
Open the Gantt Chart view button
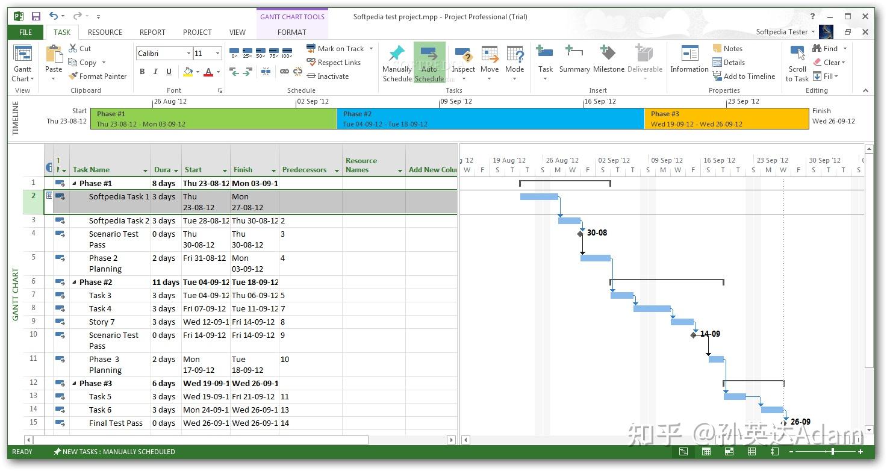click(23, 63)
